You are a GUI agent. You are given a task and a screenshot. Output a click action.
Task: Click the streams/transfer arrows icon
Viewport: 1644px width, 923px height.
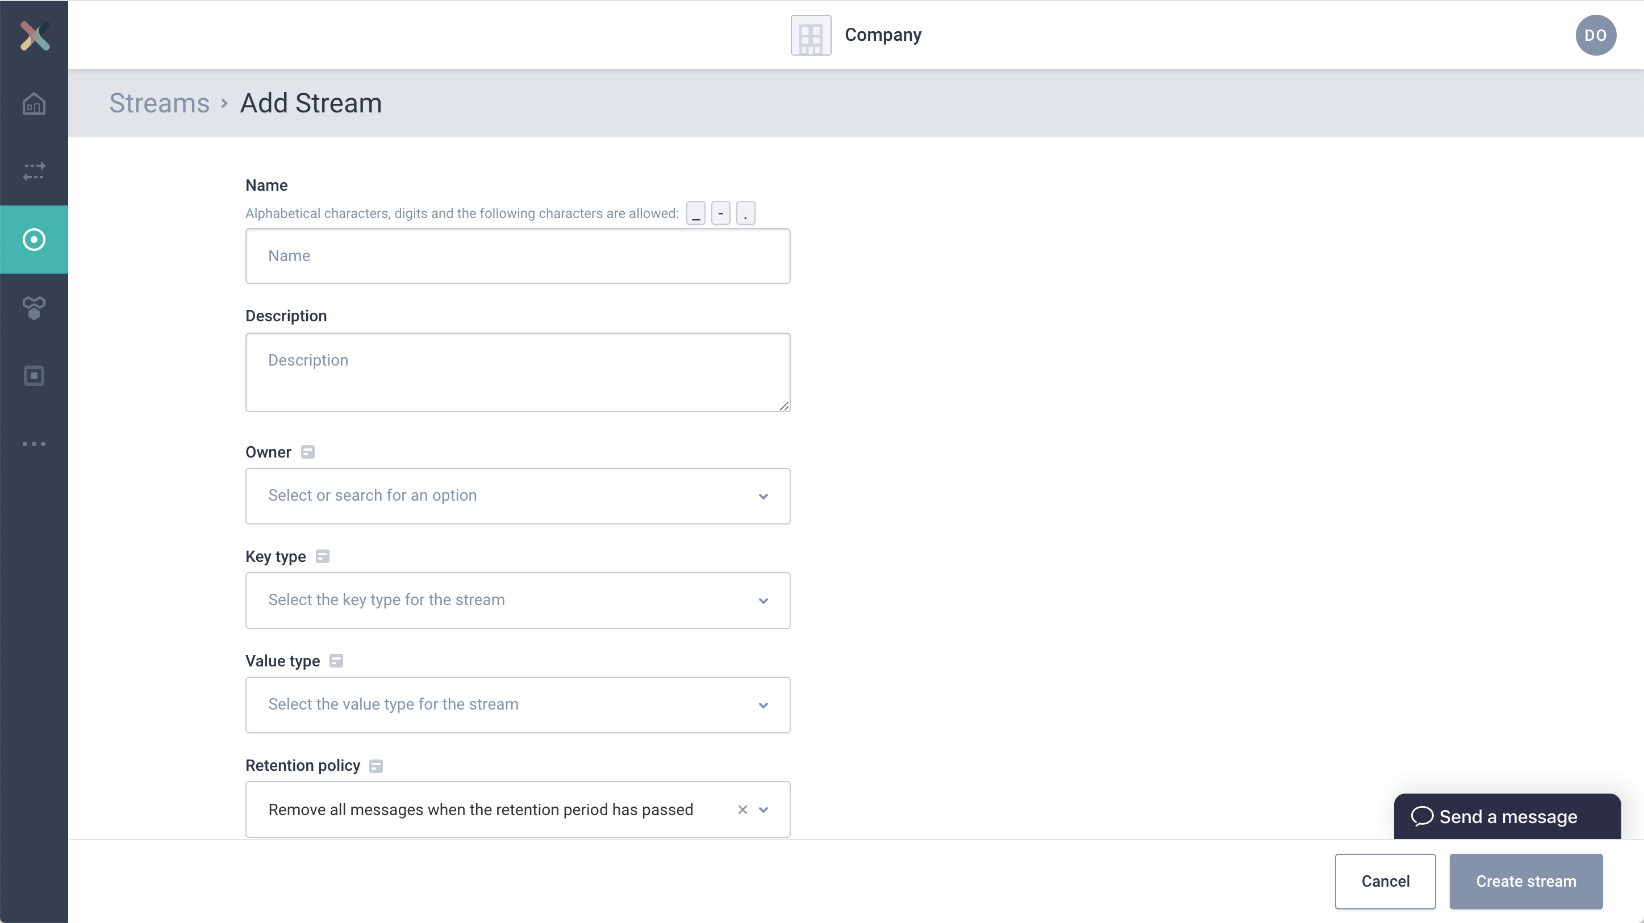pyautogui.click(x=34, y=171)
